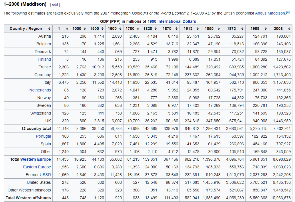Click the Switzerland row label

(41, 113)
